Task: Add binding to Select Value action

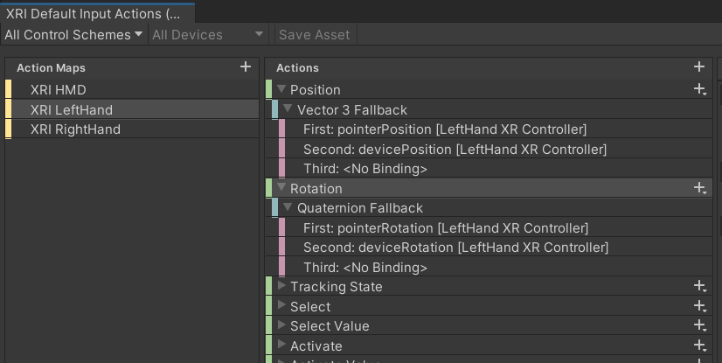Action: tap(699, 326)
